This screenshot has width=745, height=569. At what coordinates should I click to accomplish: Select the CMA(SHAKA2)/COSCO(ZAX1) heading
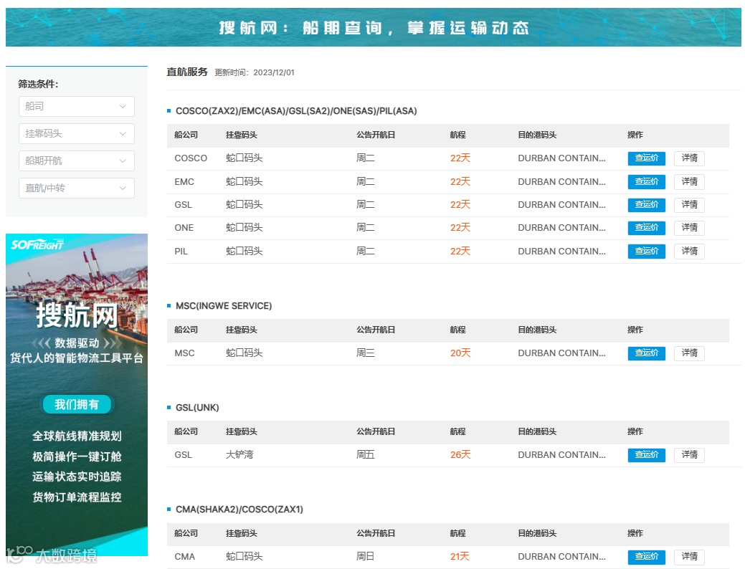[239, 509]
